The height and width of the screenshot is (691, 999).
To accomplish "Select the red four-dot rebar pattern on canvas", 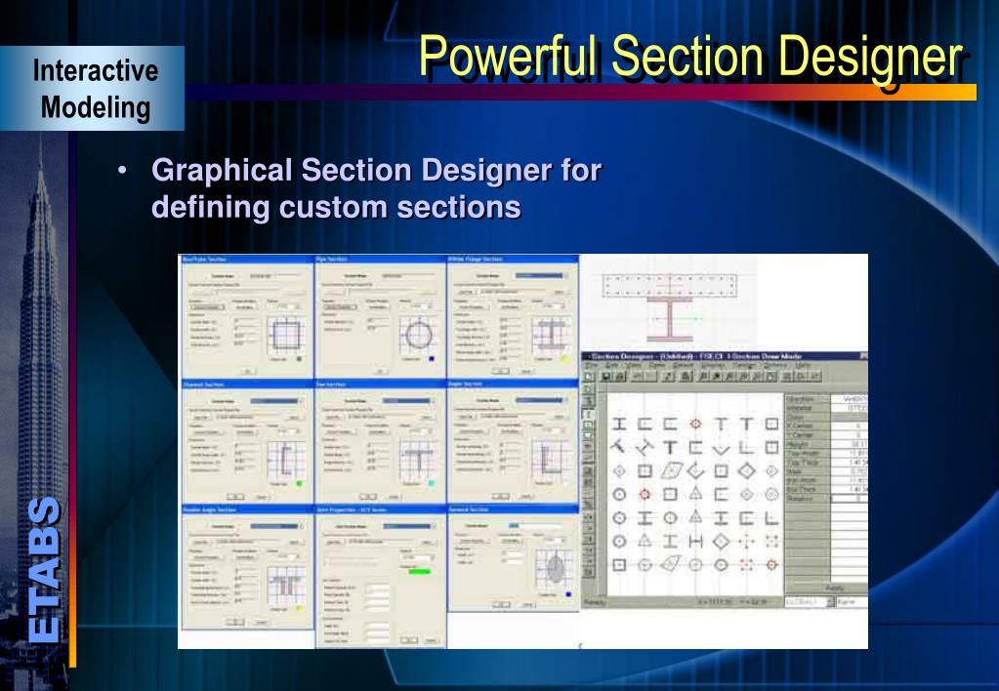I will coord(746,564).
